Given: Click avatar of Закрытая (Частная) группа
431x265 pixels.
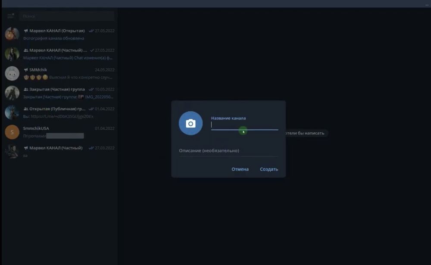Looking at the screenshot, I should tap(12, 93).
